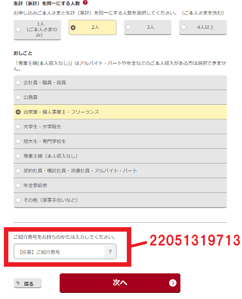Pick 大学生・大学院生 occupation
Viewport: 242px width, 299px height.
(x=120, y=126)
